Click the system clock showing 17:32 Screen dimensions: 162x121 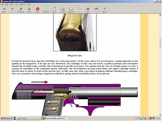coord(158,119)
